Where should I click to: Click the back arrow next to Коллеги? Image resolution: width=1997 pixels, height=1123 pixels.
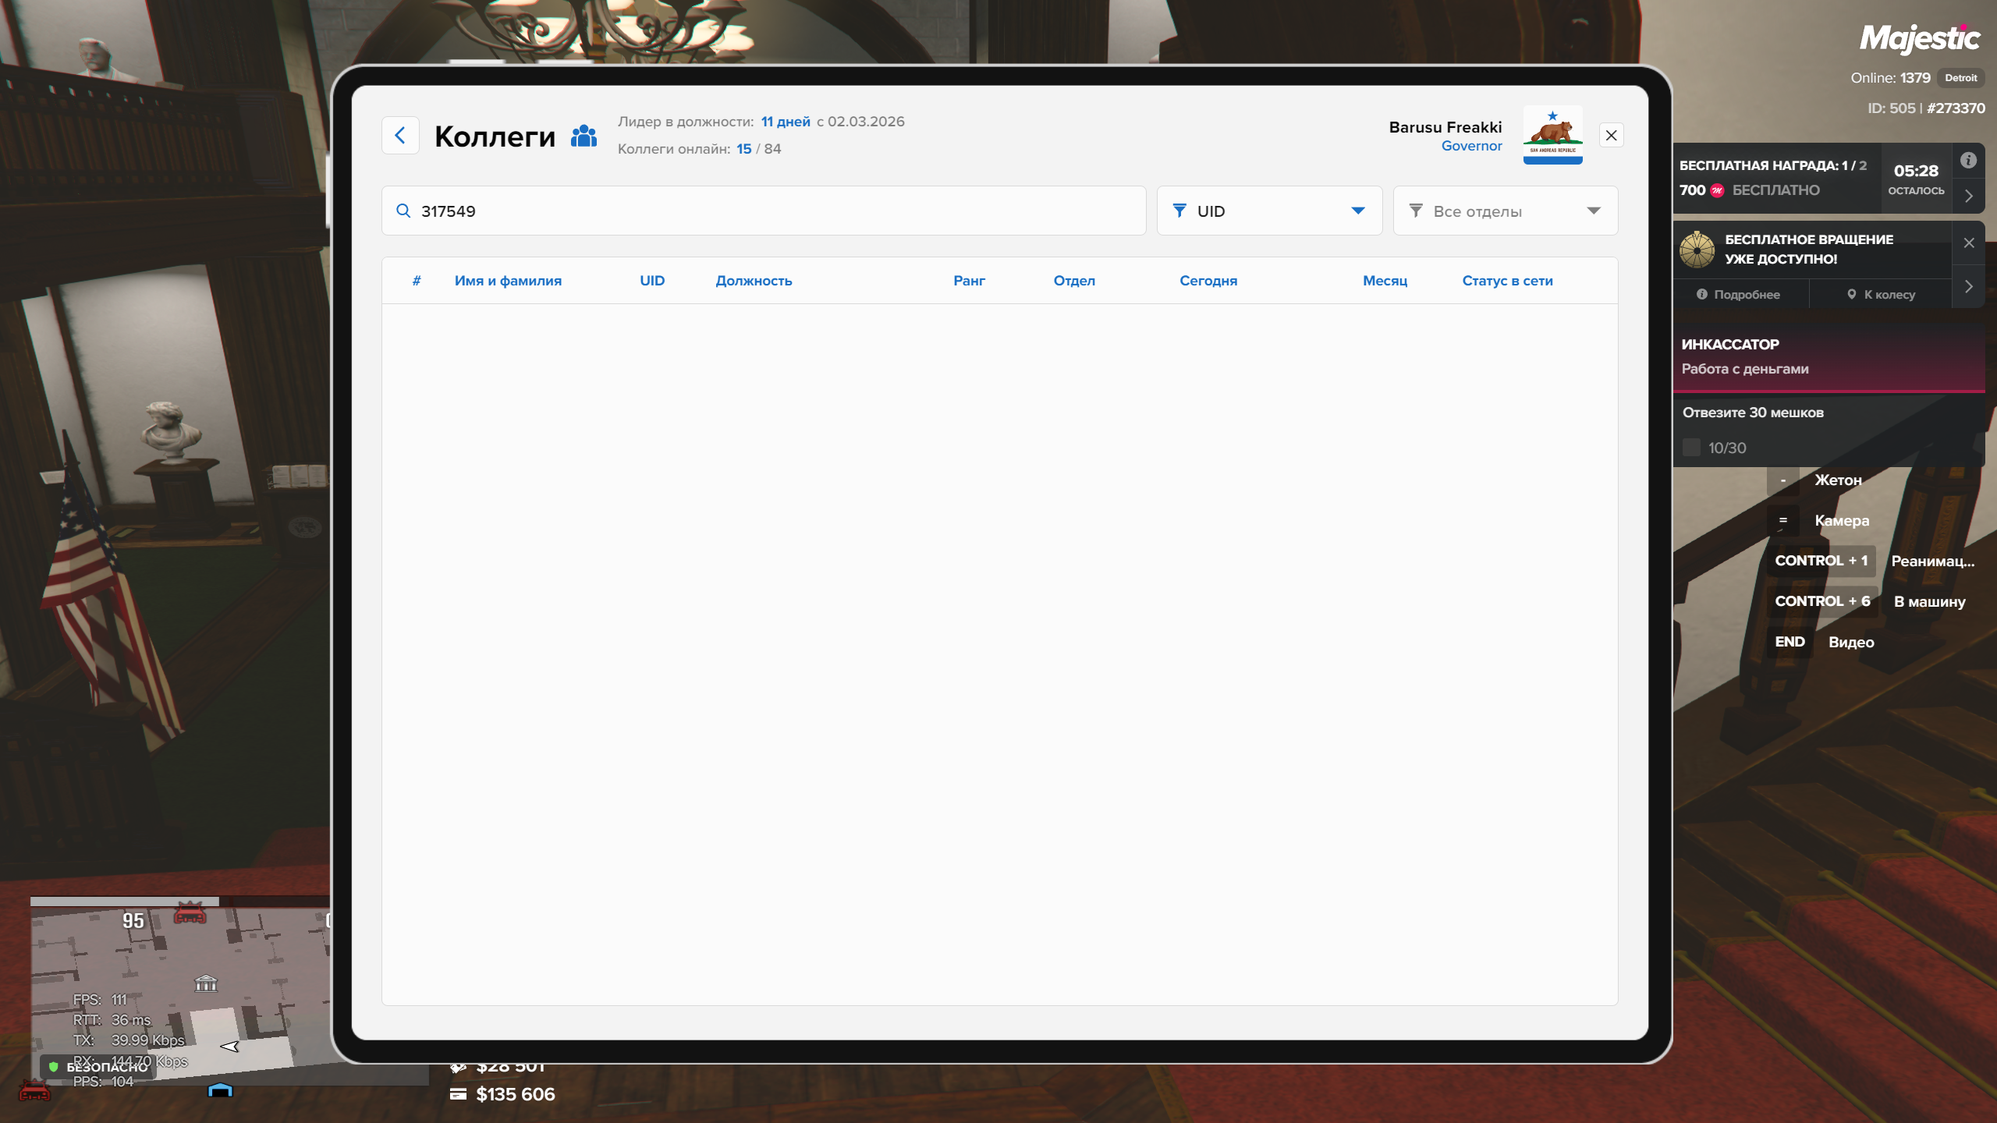click(400, 136)
